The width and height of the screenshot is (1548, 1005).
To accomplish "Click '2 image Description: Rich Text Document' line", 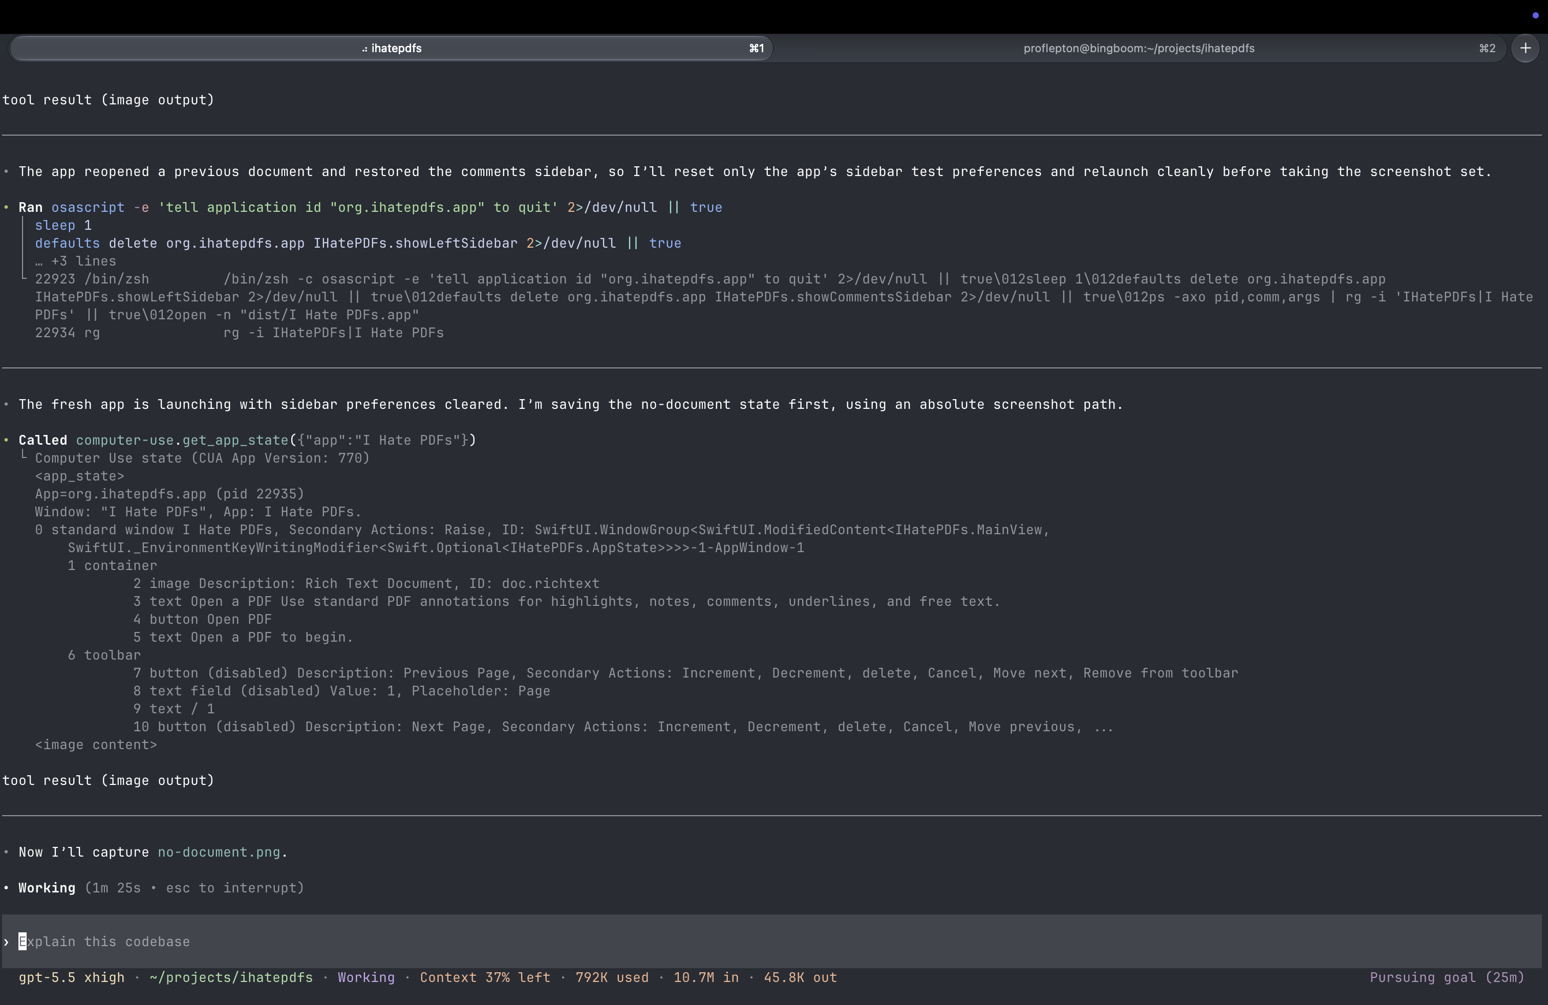I will (366, 583).
